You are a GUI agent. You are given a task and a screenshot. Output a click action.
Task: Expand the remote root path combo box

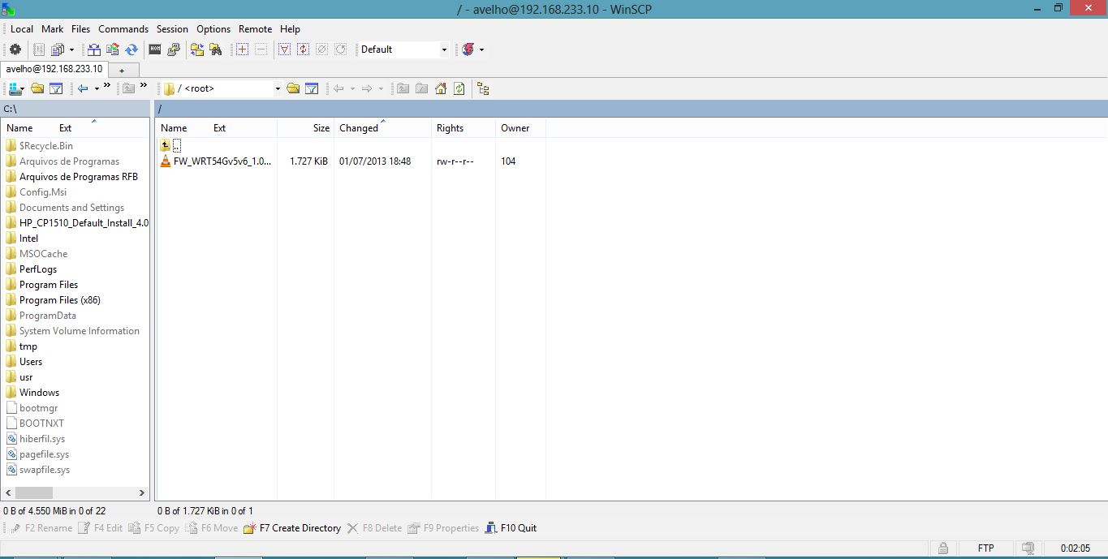pos(278,88)
